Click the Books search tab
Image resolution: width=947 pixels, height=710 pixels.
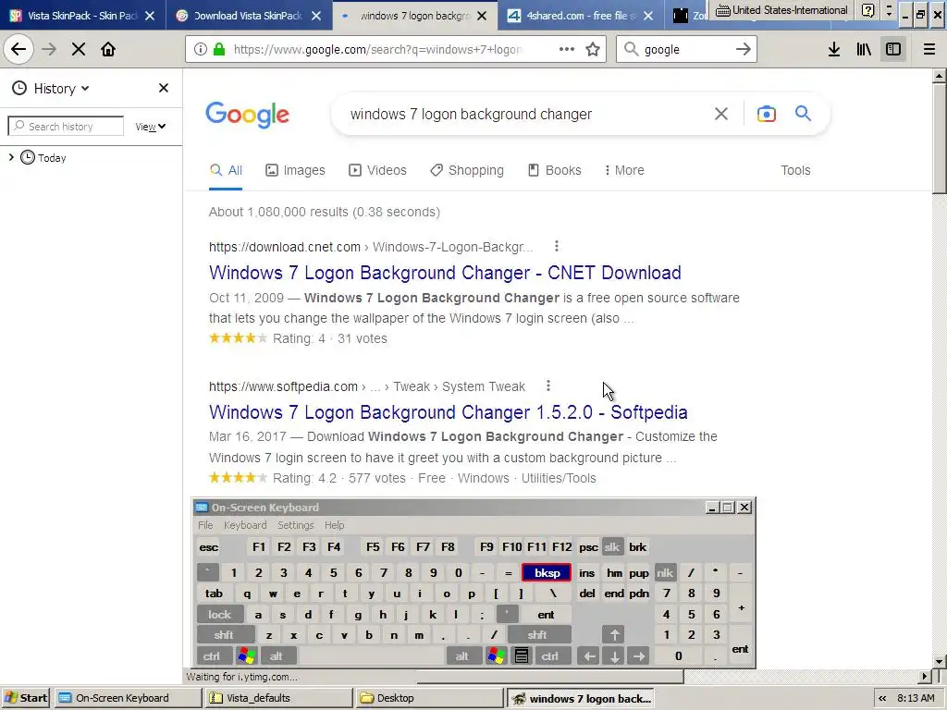coord(555,170)
